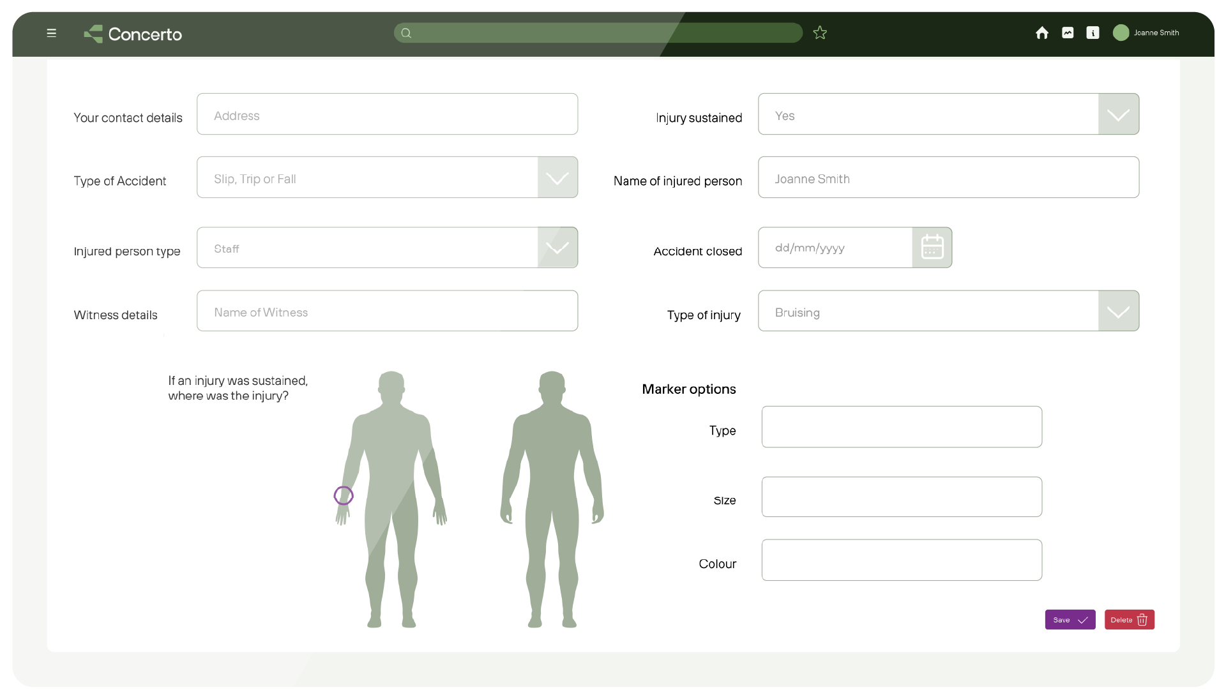Click the 'Staff' value text

[227, 249]
